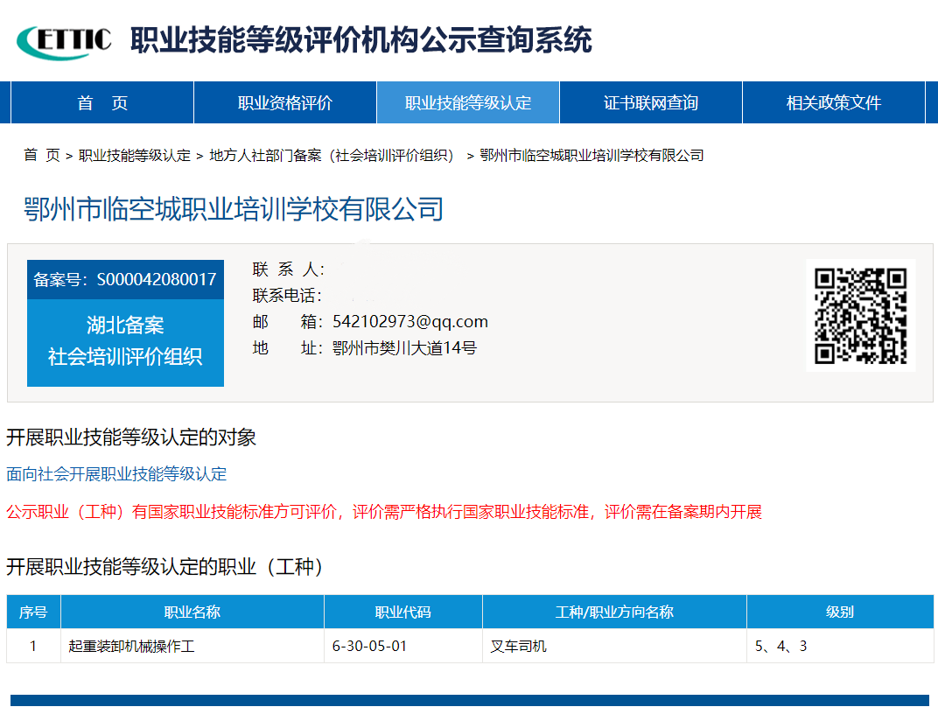Click the QR code image
Image resolution: width=938 pixels, height=721 pixels.
[x=860, y=316]
